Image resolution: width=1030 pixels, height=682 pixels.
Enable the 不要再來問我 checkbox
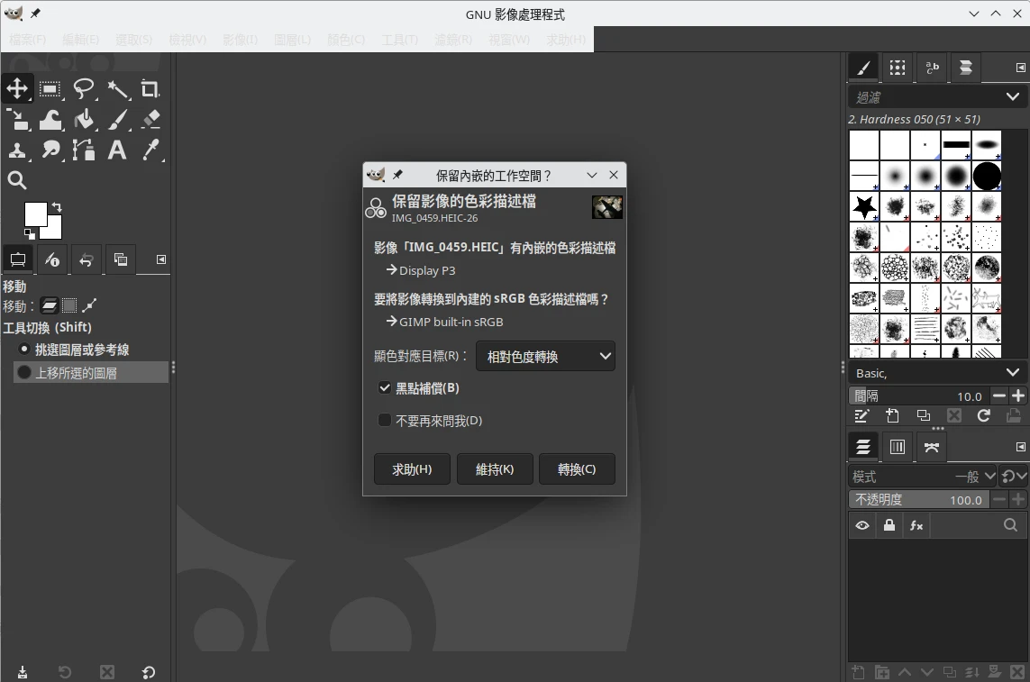[385, 421]
